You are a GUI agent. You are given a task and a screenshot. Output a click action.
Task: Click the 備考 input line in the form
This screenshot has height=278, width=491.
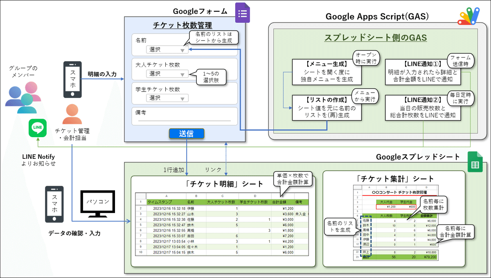click(184, 121)
